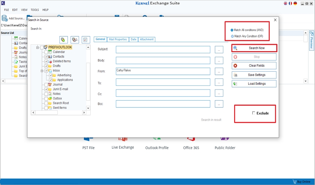Open browse button next to Cc field
The width and height of the screenshot is (315, 185).
pos(219,93)
